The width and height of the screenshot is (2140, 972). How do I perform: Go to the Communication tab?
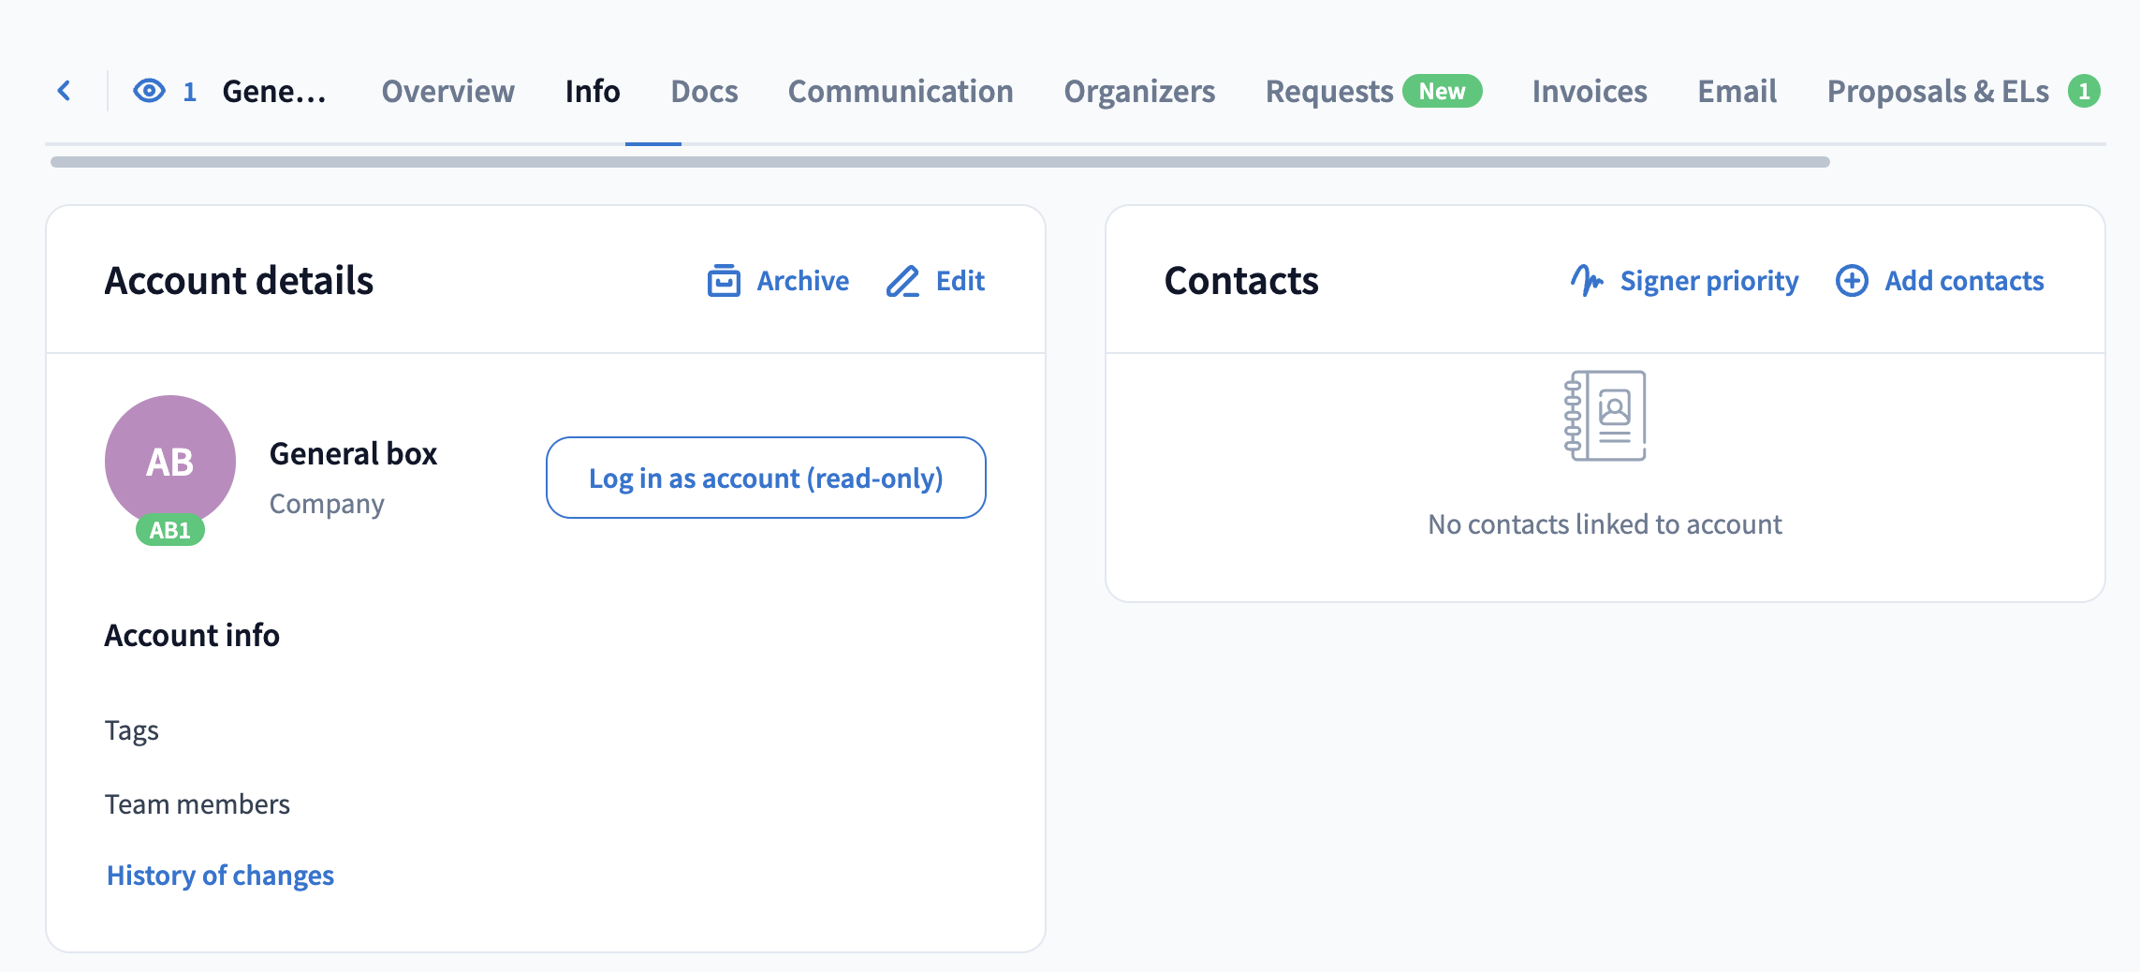click(900, 92)
